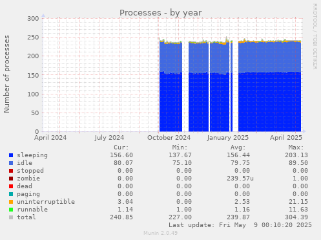
Task: Click the 'Munin 2.0.49' version text
Action: [x=161, y=233]
